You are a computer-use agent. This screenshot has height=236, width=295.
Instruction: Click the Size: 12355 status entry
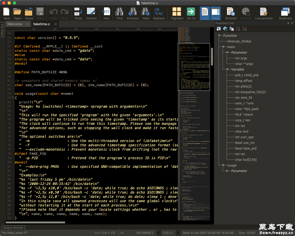247,233
